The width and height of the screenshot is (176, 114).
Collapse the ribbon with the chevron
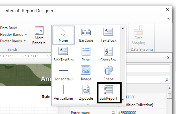pyautogui.click(x=168, y=19)
